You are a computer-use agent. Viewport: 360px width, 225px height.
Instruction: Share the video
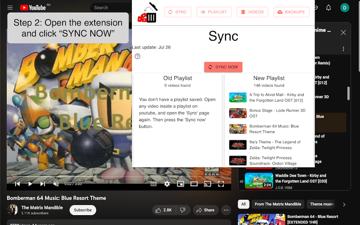(206, 210)
